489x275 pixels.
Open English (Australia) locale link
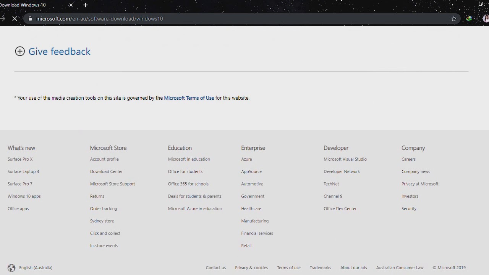36,268
